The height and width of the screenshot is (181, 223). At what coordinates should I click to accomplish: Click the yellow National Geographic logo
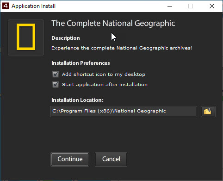(x=26, y=37)
